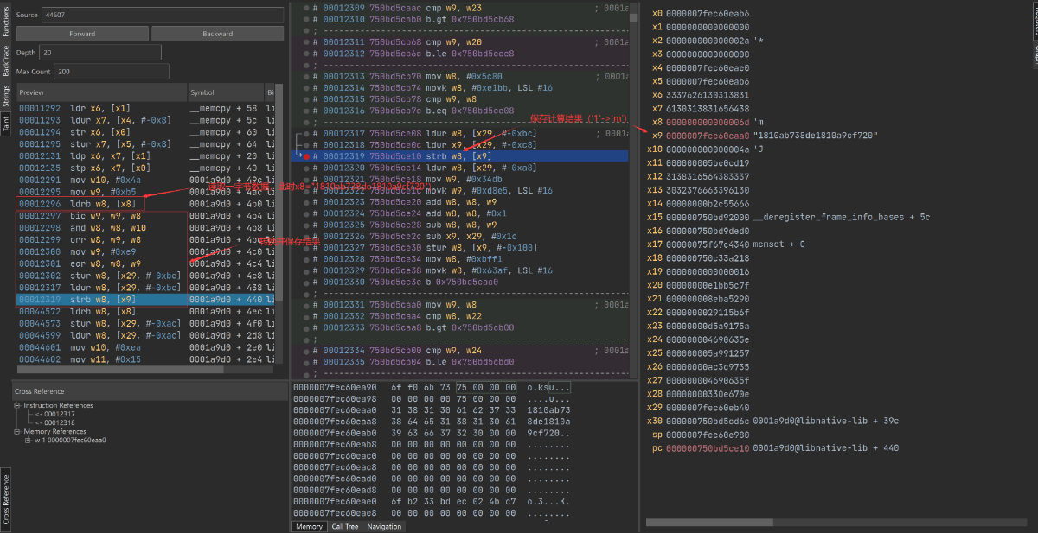
Task: Sort by the Symbol column header
Action: pos(225,92)
